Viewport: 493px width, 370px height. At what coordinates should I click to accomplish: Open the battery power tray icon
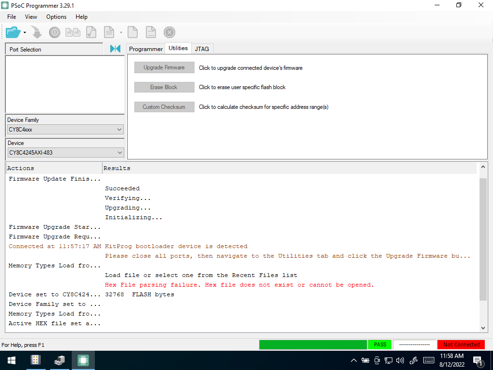click(x=365, y=360)
